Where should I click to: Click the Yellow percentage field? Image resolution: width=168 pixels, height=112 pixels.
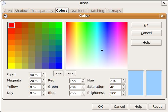pos(35,87)
